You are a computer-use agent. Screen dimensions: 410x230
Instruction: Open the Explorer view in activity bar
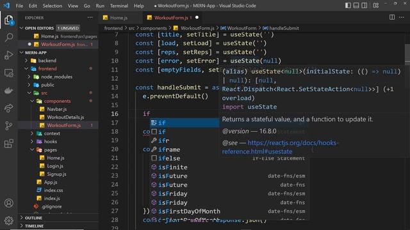coord(8,20)
